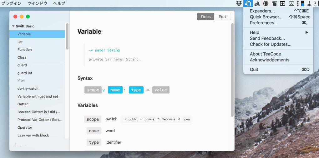
Task: Click the TeaCode menu bar icon
Action: 248,3
